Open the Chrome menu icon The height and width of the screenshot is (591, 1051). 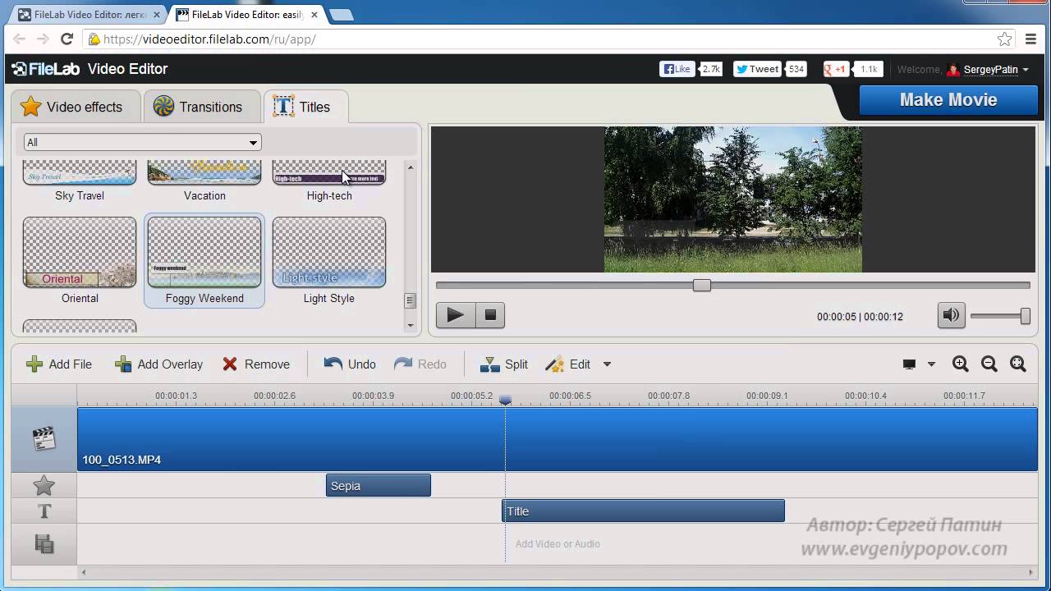coord(1031,39)
